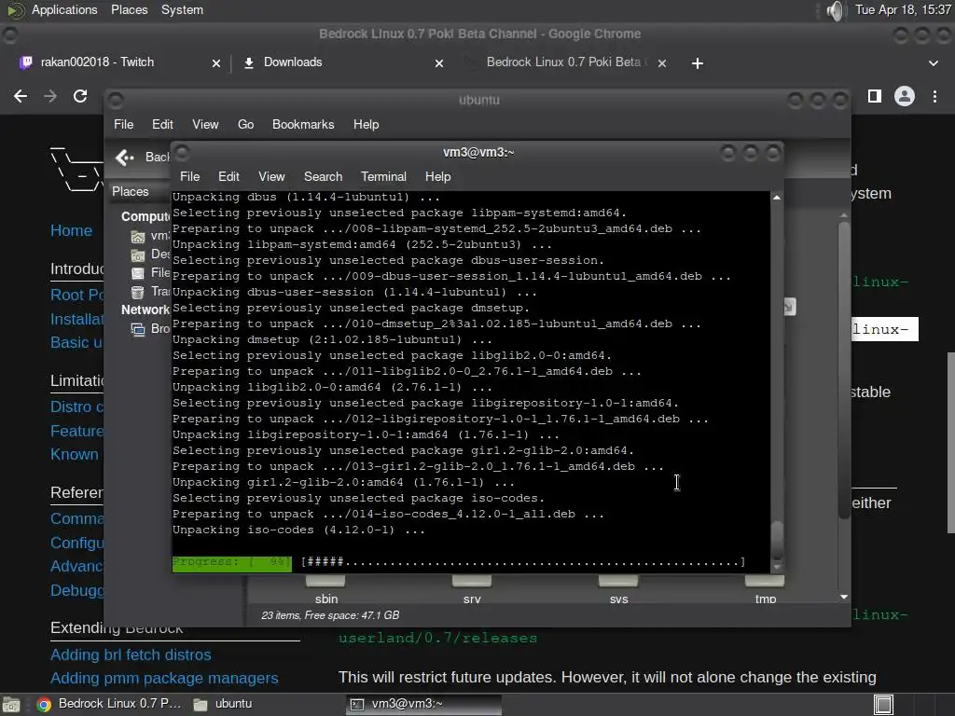The width and height of the screenshot is (955, 716).
Task: Click file manager scrollbar down arrow
Action: click(x=843, y=598)
